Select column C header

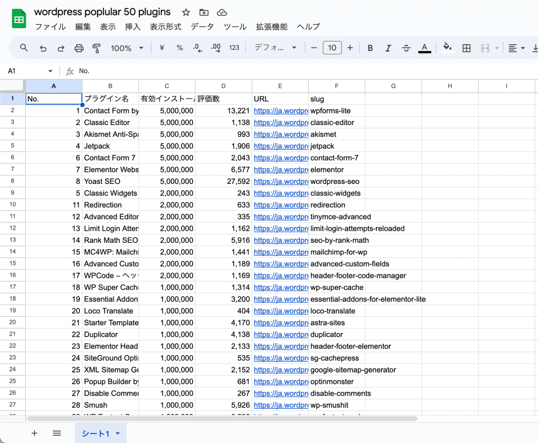[x=167, y=86]
